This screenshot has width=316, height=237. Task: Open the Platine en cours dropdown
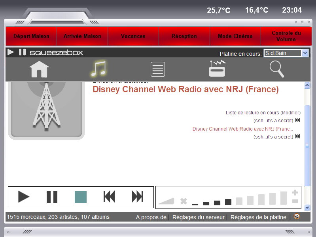coord(305,53)
